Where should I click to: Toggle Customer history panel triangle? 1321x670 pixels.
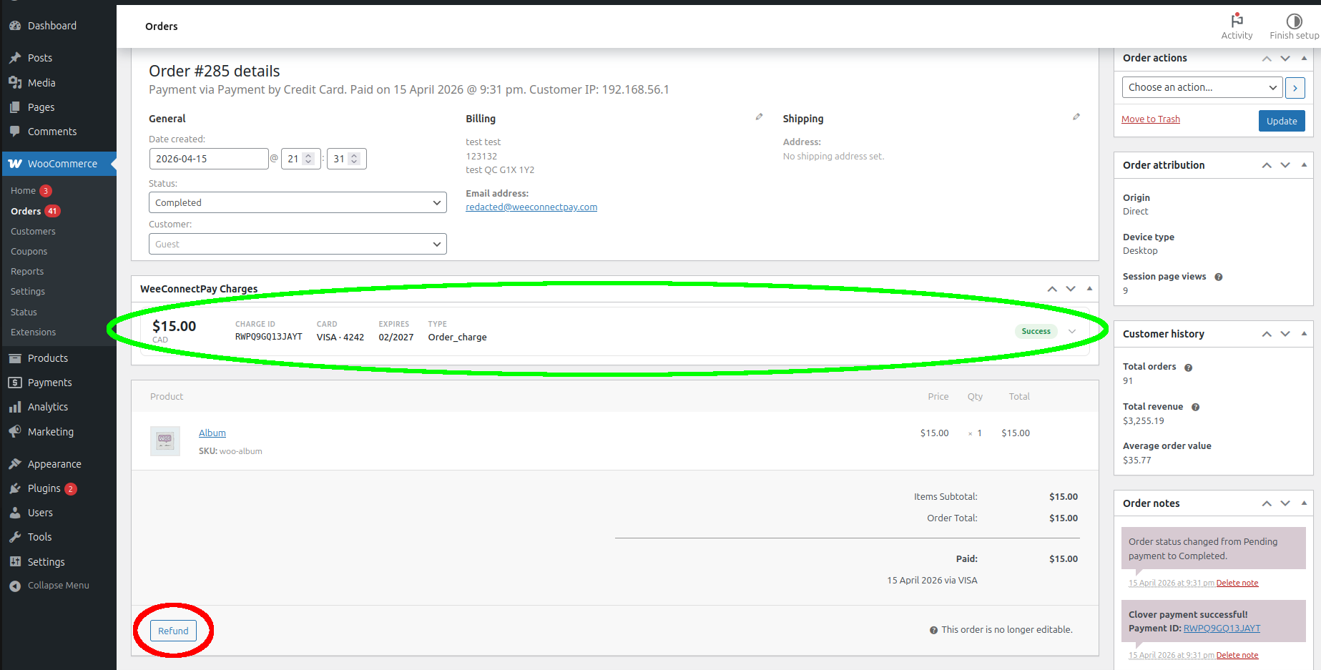(x=1304, y=333)
